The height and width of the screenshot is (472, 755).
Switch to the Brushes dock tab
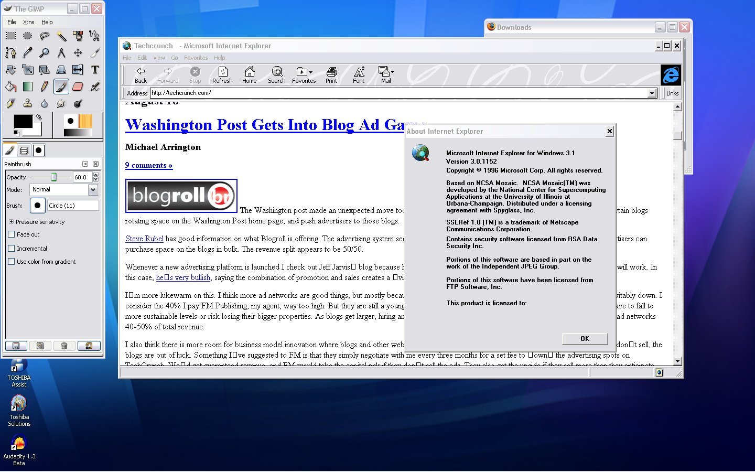39,151
